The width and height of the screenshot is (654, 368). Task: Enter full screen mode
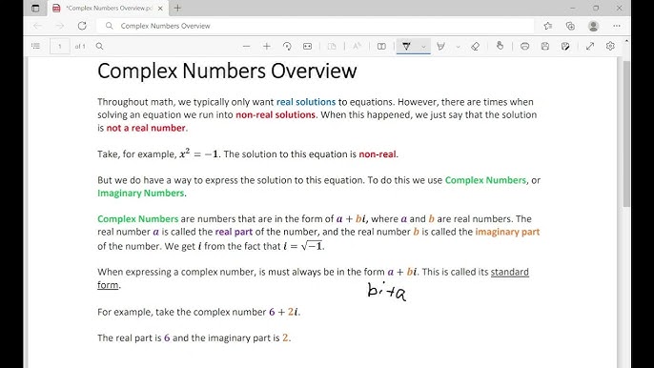[x=590, y=47]
